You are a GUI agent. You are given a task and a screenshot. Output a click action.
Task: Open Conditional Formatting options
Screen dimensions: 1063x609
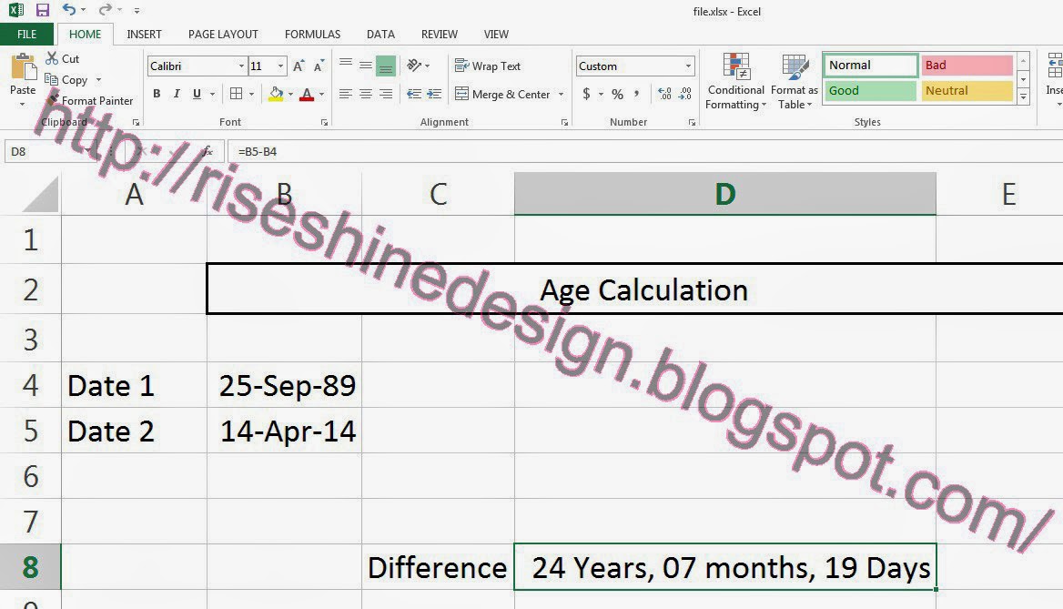coord(735,81)
